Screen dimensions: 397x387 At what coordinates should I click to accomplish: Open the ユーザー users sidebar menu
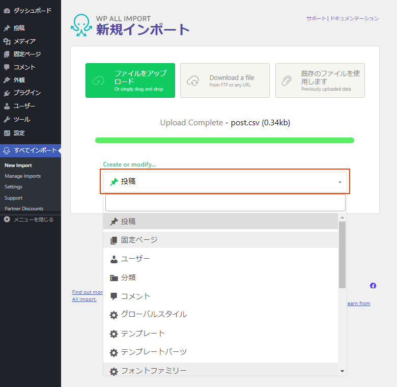tap(24, 106)
